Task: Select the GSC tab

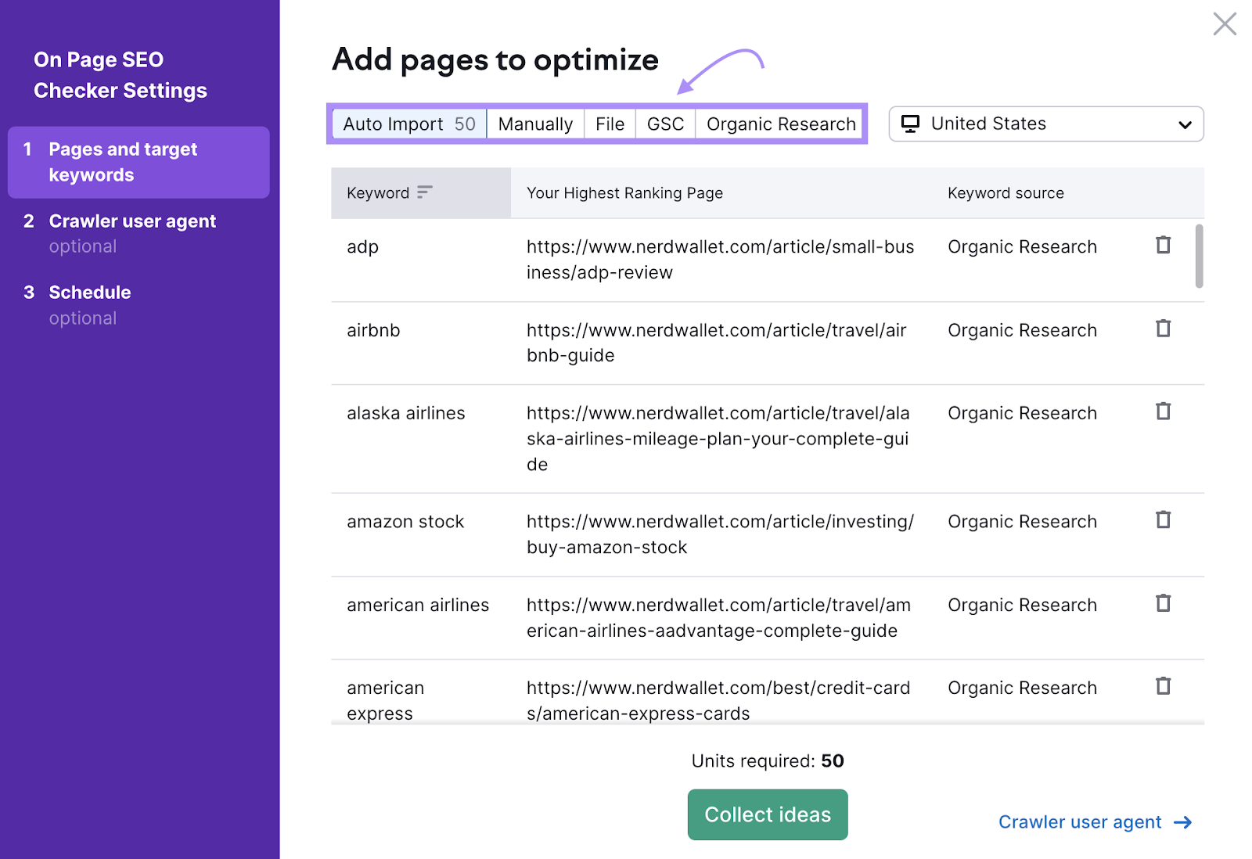Action: 664,123
